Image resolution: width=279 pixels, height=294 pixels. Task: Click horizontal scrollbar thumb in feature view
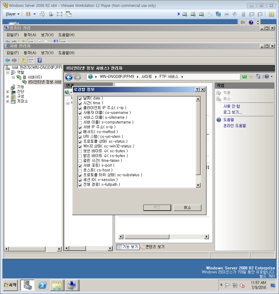[x=147, y=237]
